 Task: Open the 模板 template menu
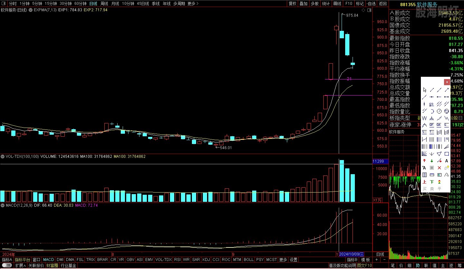[365, 260]
